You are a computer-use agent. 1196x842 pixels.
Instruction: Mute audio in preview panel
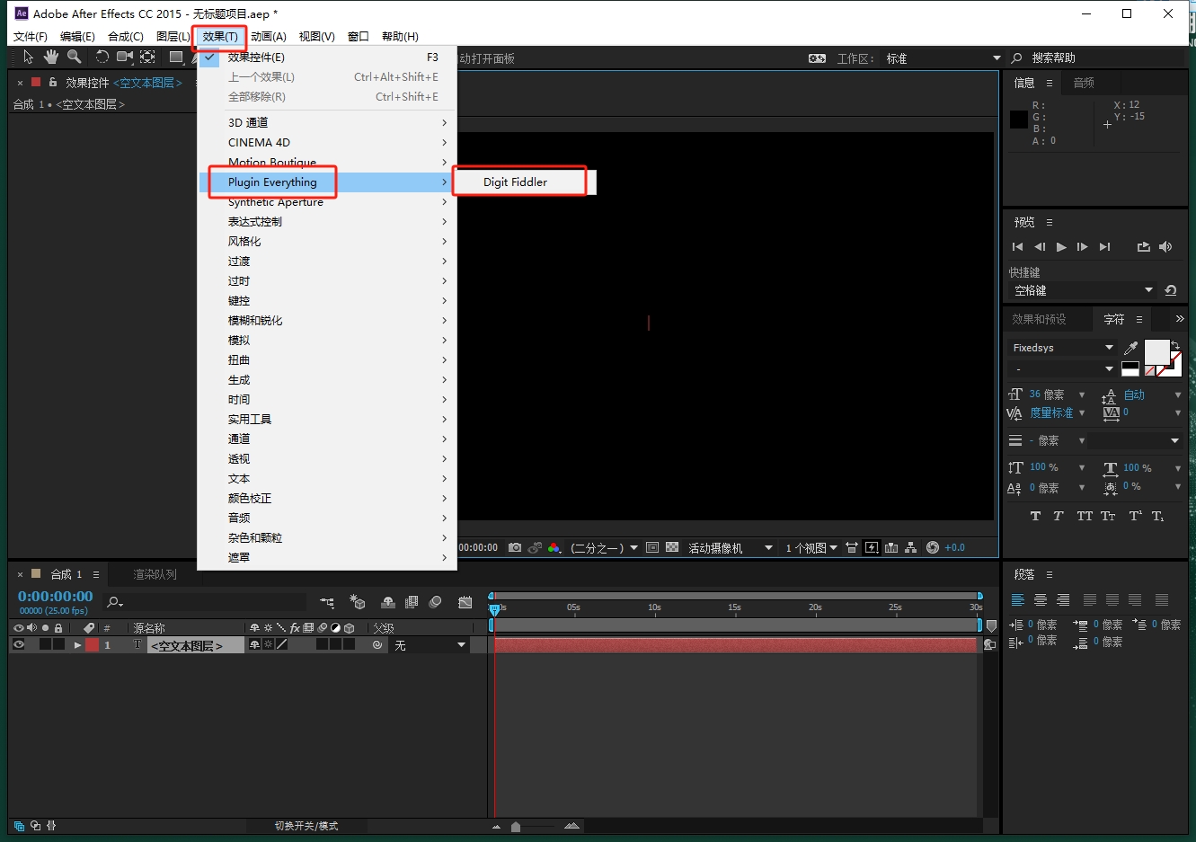pos(1165,247)
